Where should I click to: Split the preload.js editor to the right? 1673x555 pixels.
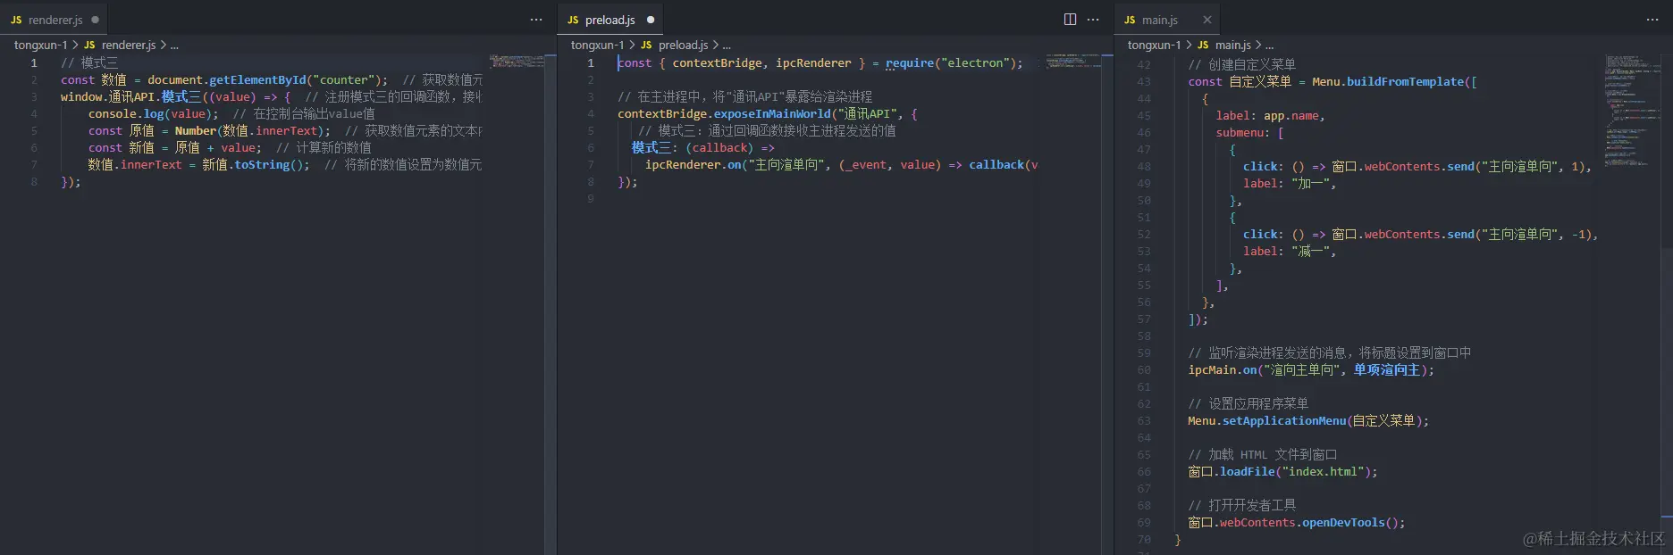tap(1070, 20)
